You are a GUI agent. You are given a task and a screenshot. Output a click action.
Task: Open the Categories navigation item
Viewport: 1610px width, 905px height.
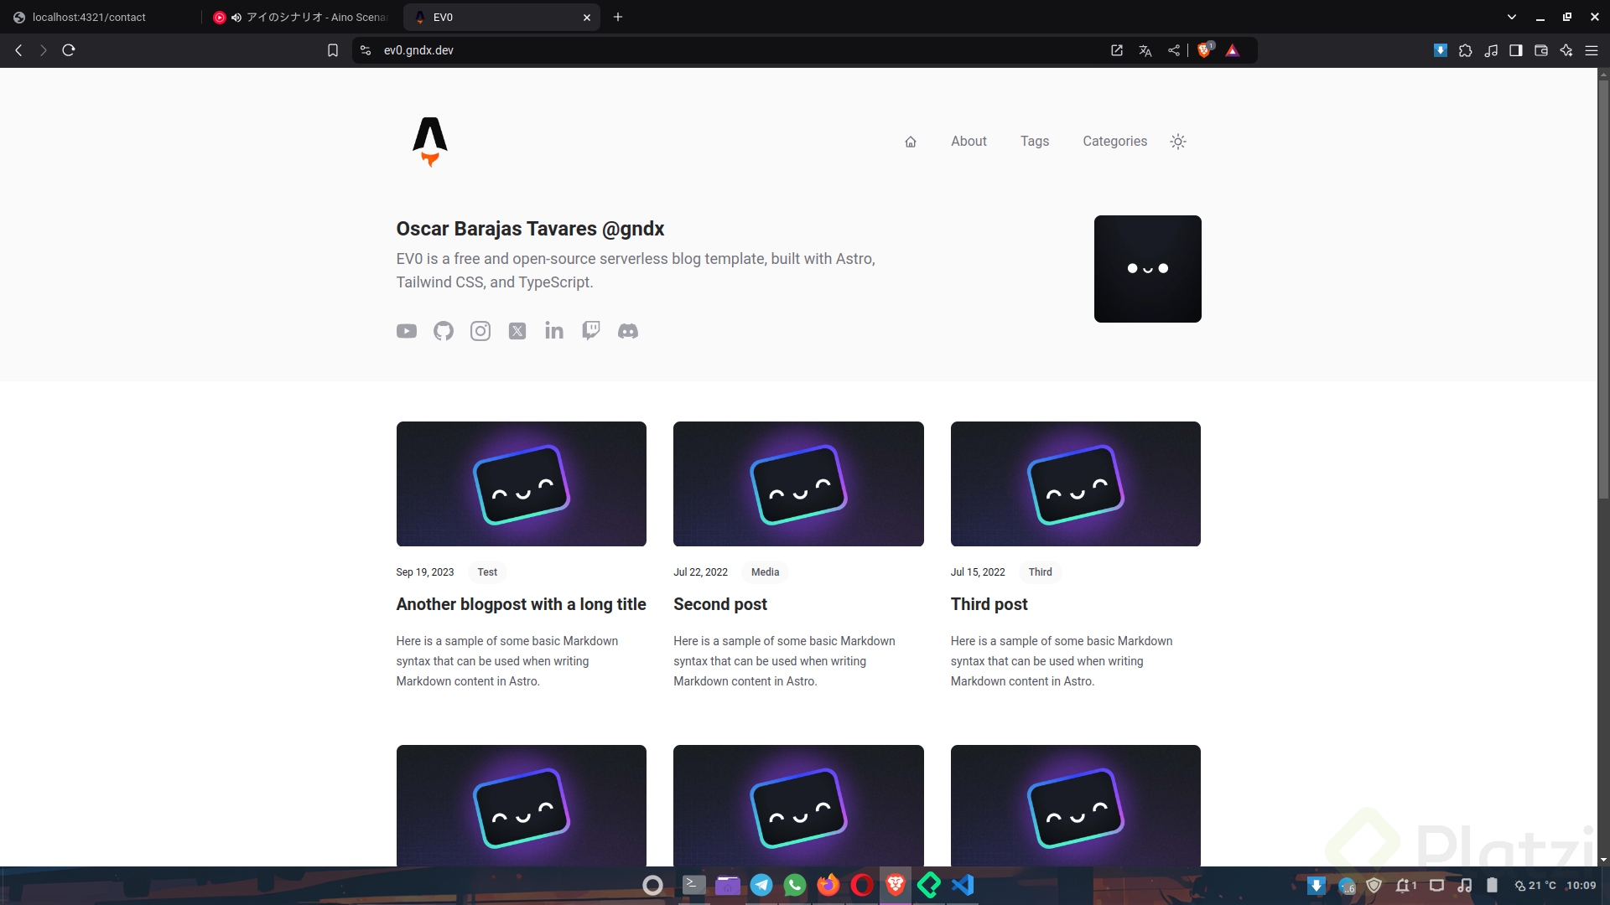(1114, 142)
